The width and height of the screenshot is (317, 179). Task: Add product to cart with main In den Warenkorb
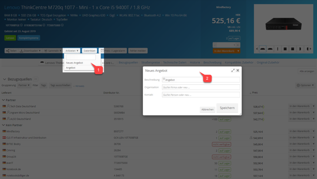224,51
